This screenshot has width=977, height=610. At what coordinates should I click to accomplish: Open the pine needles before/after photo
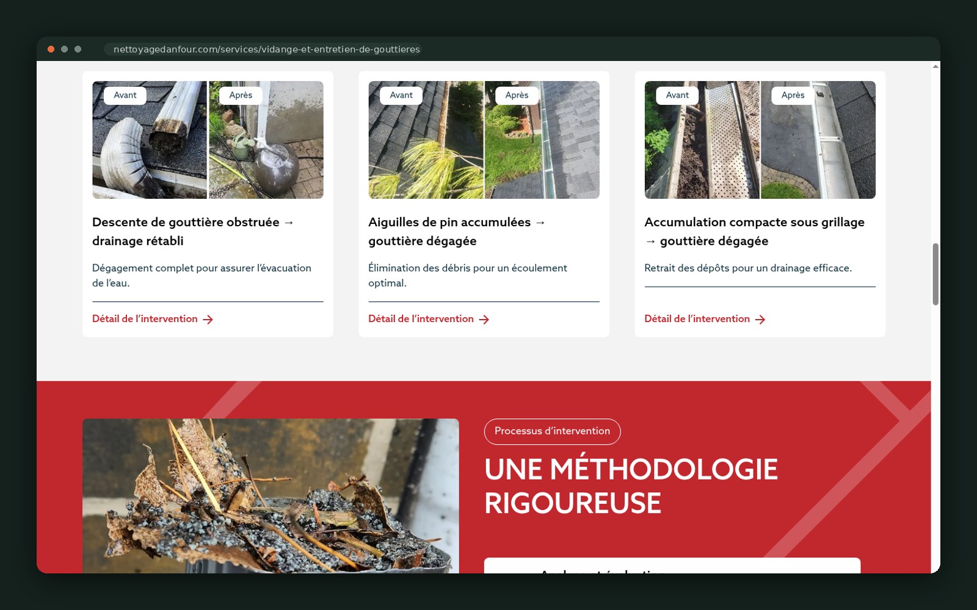(x=484, y=140)
